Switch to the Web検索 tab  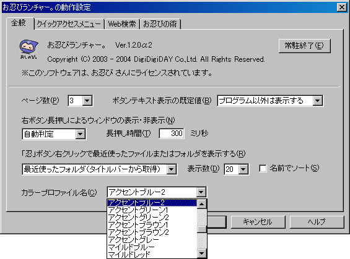[122, 24]
